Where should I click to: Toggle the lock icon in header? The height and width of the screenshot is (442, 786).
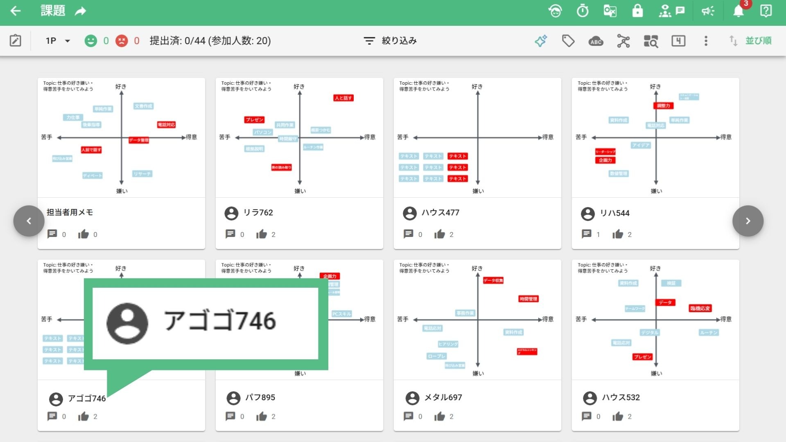pos(637,11)
